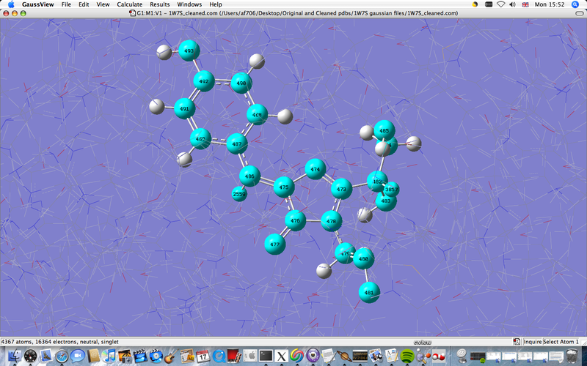This screenshot has width=587, height=366.
Task: Open the Edit menu
Action: pyautogui.click(x=84, y=4)
